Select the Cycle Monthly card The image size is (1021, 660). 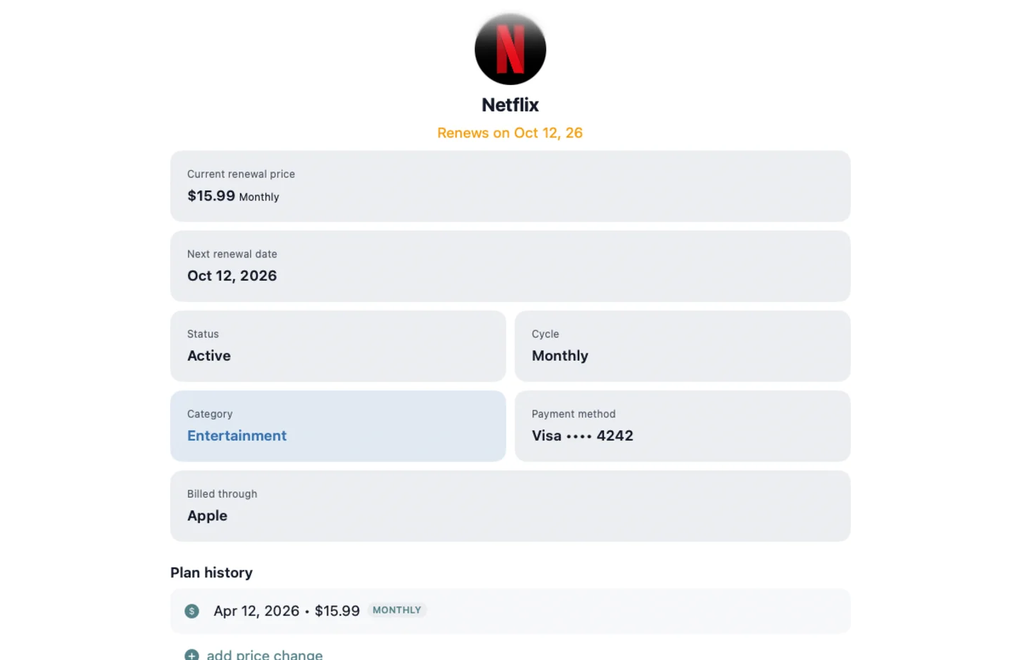point(682,346)
